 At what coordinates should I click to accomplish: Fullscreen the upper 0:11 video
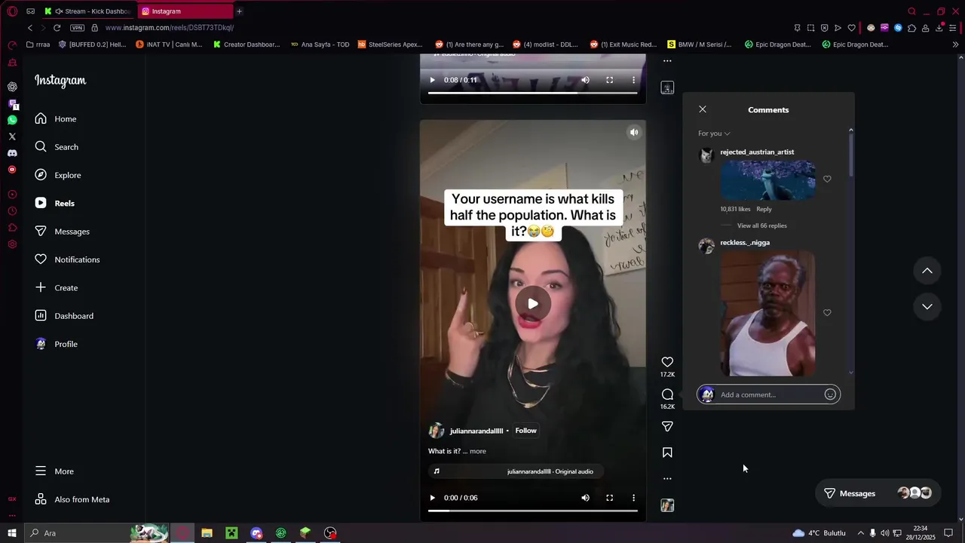(x=609, y=80)
